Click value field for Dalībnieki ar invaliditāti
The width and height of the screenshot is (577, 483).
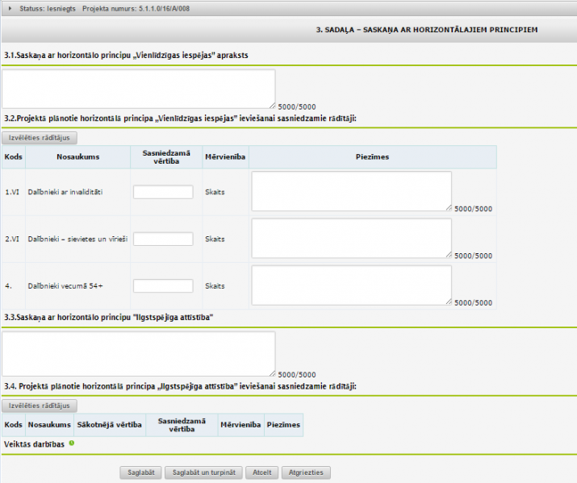point(163,192)
